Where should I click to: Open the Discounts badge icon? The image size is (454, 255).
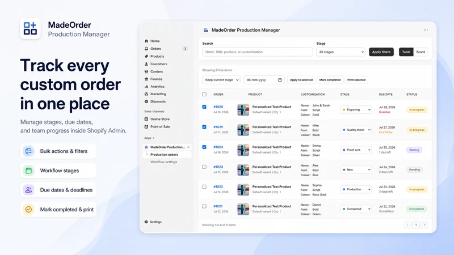tap(146, 101)
